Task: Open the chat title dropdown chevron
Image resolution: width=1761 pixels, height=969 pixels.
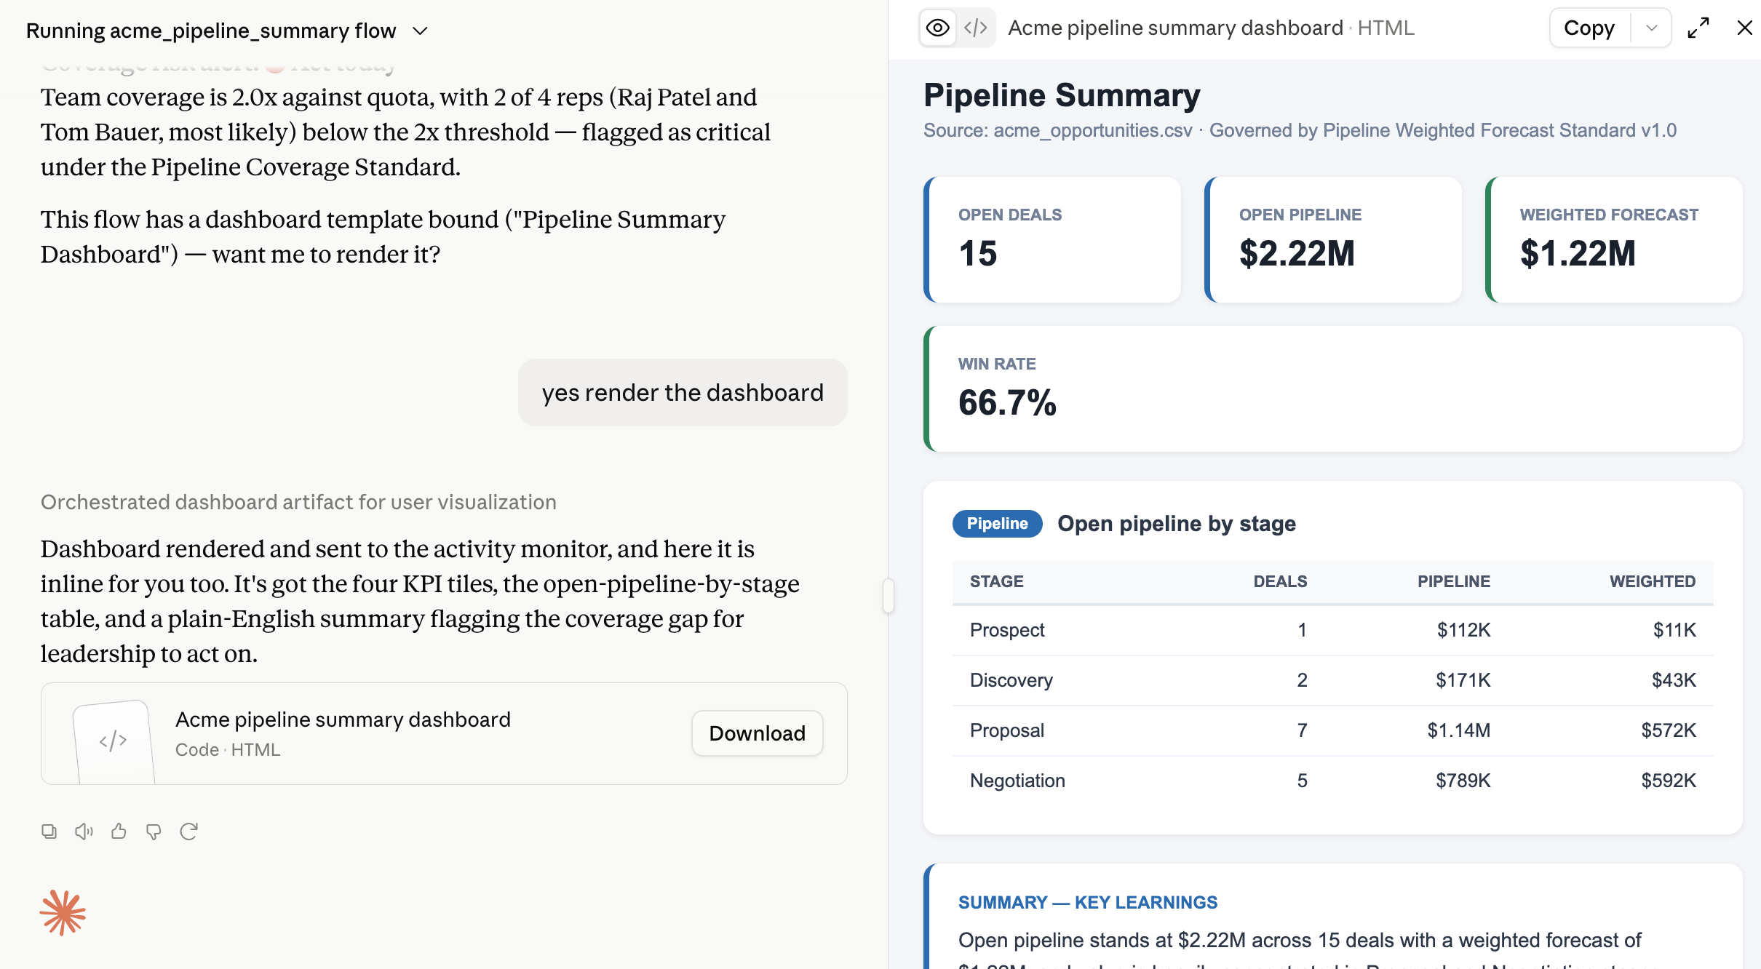Action: 420,31
